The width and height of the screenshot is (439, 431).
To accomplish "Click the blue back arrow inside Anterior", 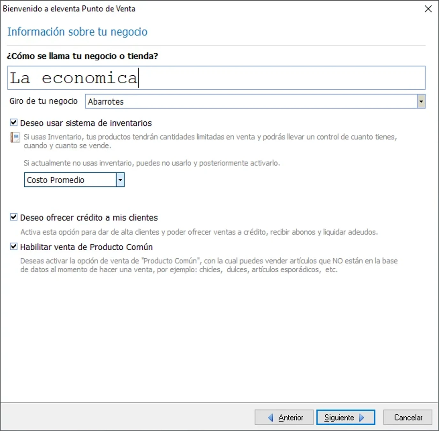I will point(271,417).
